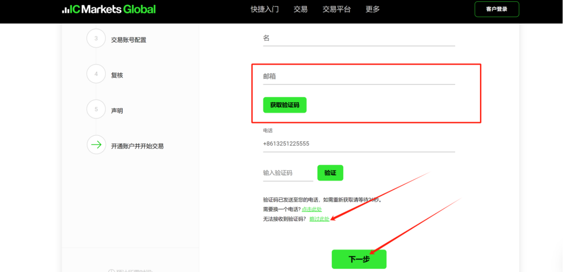Image resolution: width=563 pixels, height=272 pixels.
Task: Open the 交易平台 menu
Action: click(336, 9)
